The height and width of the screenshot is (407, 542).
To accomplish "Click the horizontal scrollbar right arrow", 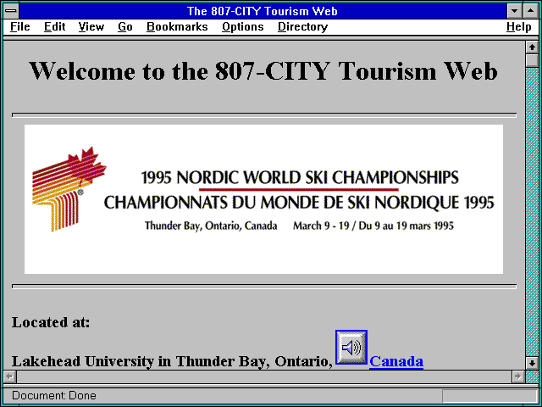I will pos(517,376).
